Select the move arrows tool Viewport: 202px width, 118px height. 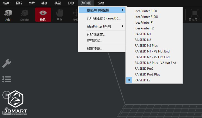(x=75, y=15)
